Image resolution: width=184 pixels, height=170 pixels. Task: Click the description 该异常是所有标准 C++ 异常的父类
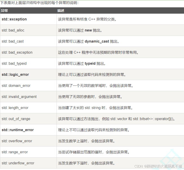87,19
